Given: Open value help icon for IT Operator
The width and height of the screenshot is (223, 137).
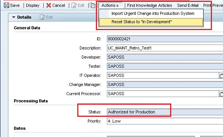Looking at the screenshot, I should pos(221,76).
